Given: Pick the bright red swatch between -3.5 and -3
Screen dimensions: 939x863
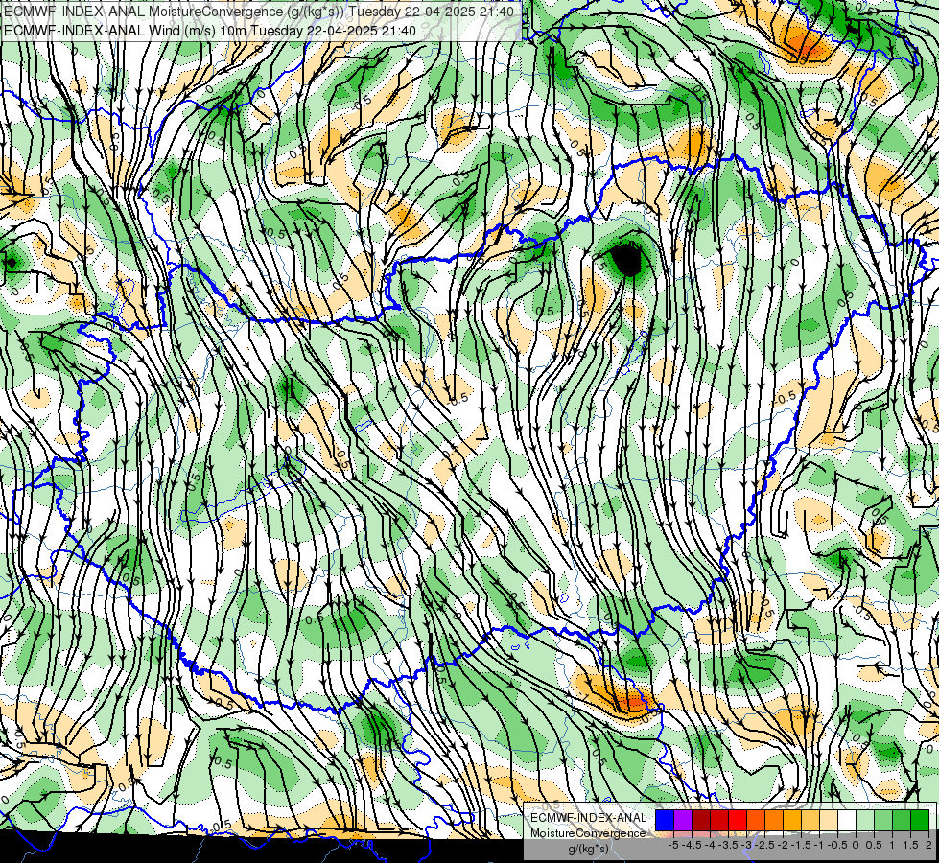Looking at the screenshot, I should coord(738,820).
